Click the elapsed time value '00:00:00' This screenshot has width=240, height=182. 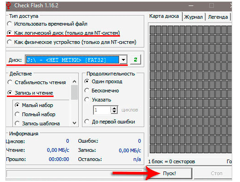pos(59,159)
